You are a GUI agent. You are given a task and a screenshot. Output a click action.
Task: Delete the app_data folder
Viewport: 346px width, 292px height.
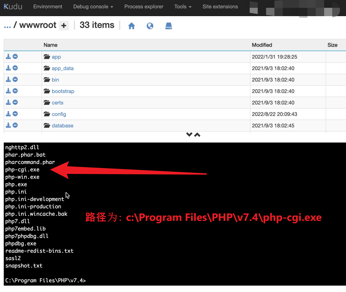click(x=15, y=68)
